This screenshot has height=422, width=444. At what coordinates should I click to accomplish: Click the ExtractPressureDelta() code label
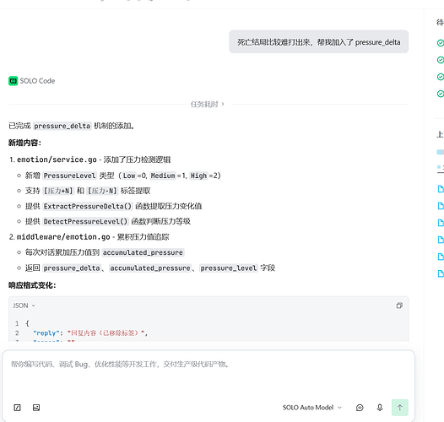pos(88,206)
